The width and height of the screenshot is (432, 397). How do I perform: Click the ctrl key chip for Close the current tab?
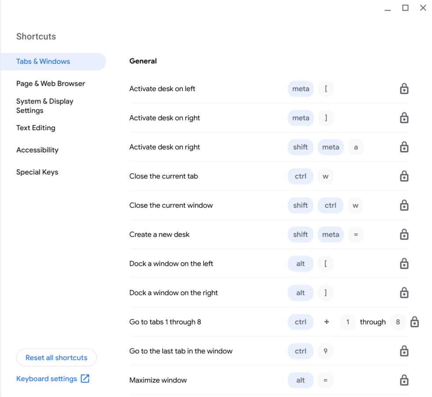click(x=301, y=176)
